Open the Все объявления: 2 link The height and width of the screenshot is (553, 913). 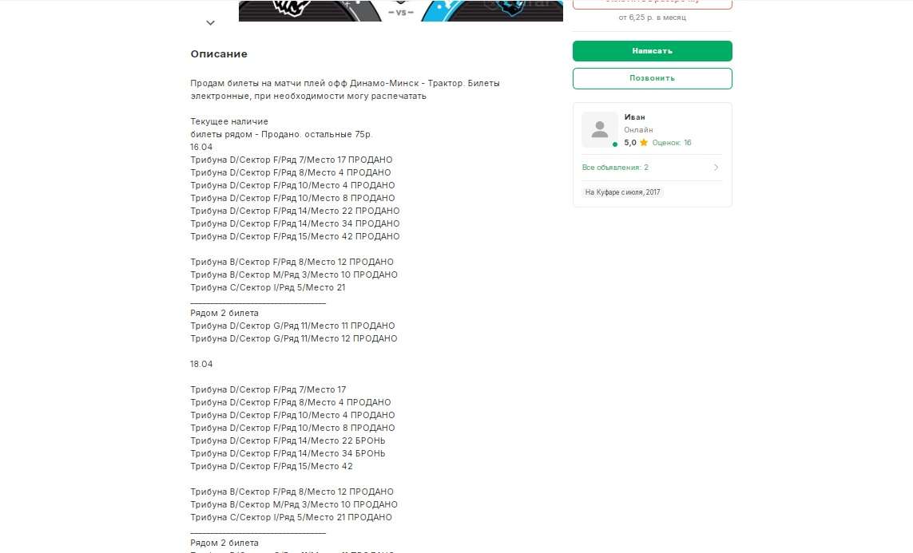(615, 168)
